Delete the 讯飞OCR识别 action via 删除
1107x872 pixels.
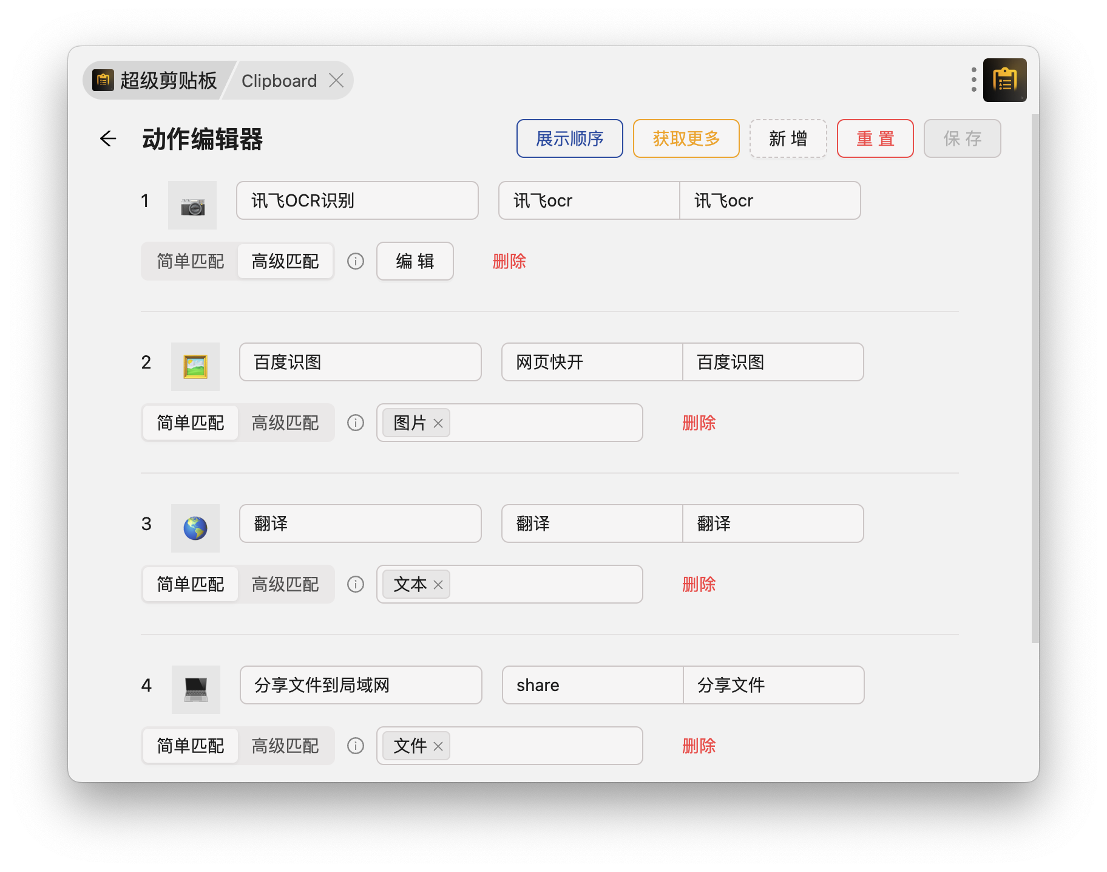click(509, 261)
